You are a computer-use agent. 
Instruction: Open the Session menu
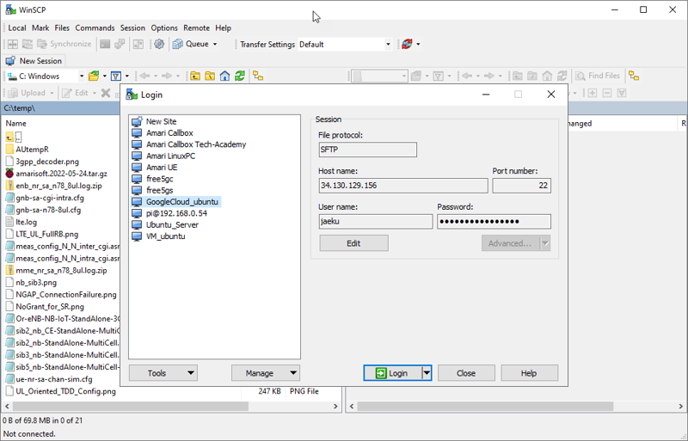132,28
